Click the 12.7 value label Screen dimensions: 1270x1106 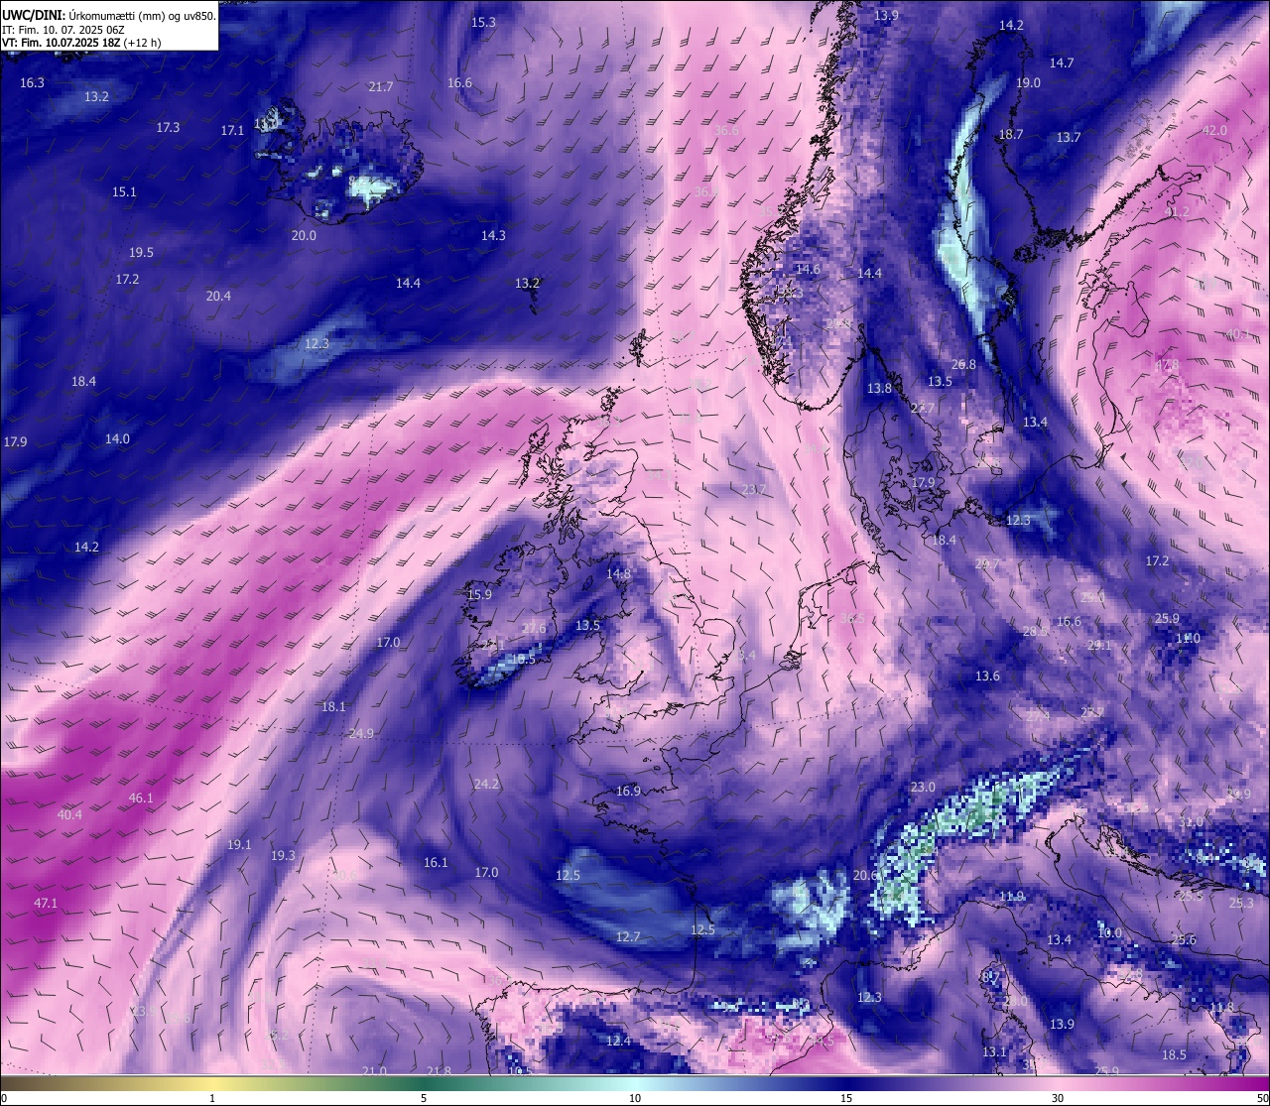(628, 937)
